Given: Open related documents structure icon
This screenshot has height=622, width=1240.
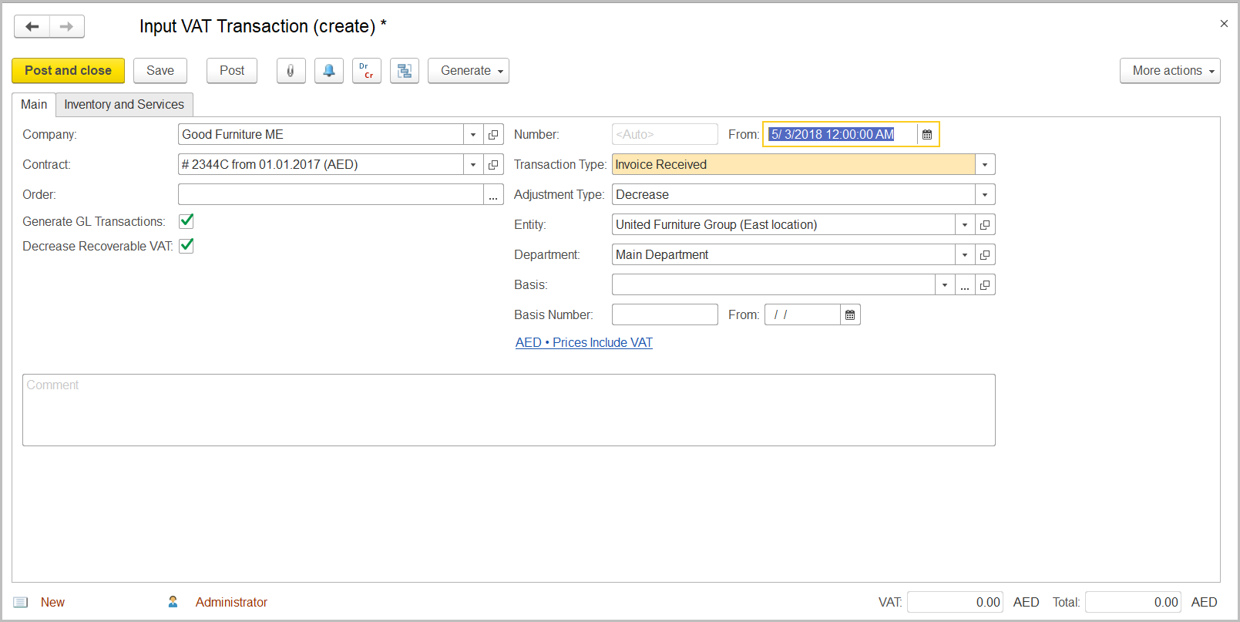Looking at the screenshot, I should [x=405, y=71].
